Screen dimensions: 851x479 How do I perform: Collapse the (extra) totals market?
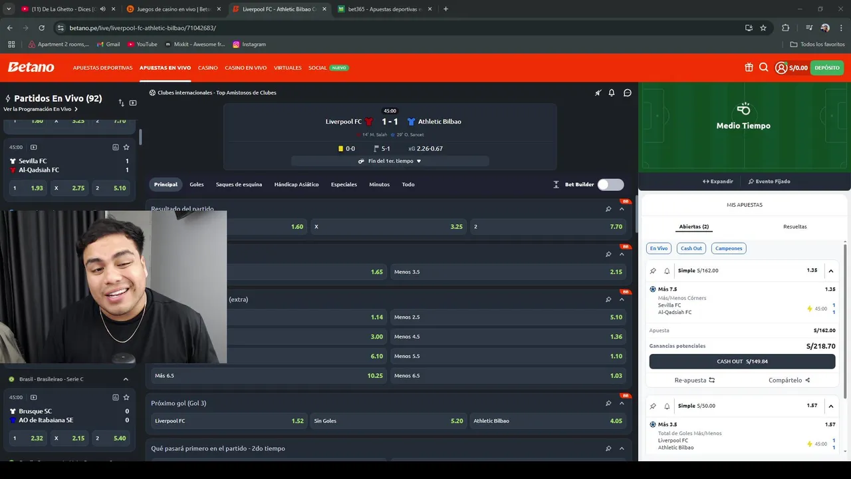pyautogui.click(x=622, y=299)
